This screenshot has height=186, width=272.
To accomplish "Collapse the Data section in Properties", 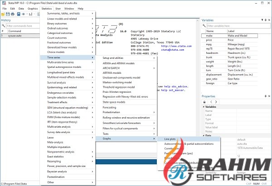I will coord(204,135).
